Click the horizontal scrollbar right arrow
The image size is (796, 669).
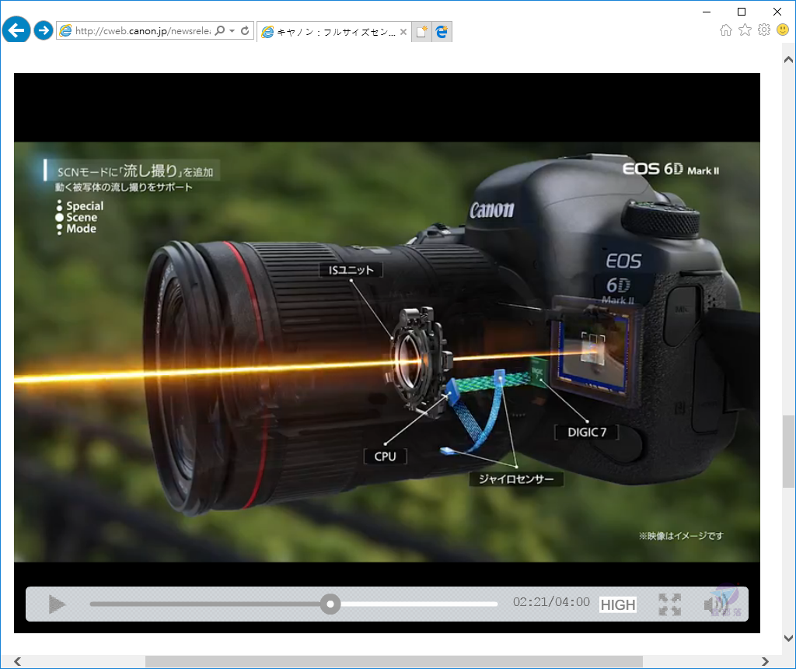(765, 661)
